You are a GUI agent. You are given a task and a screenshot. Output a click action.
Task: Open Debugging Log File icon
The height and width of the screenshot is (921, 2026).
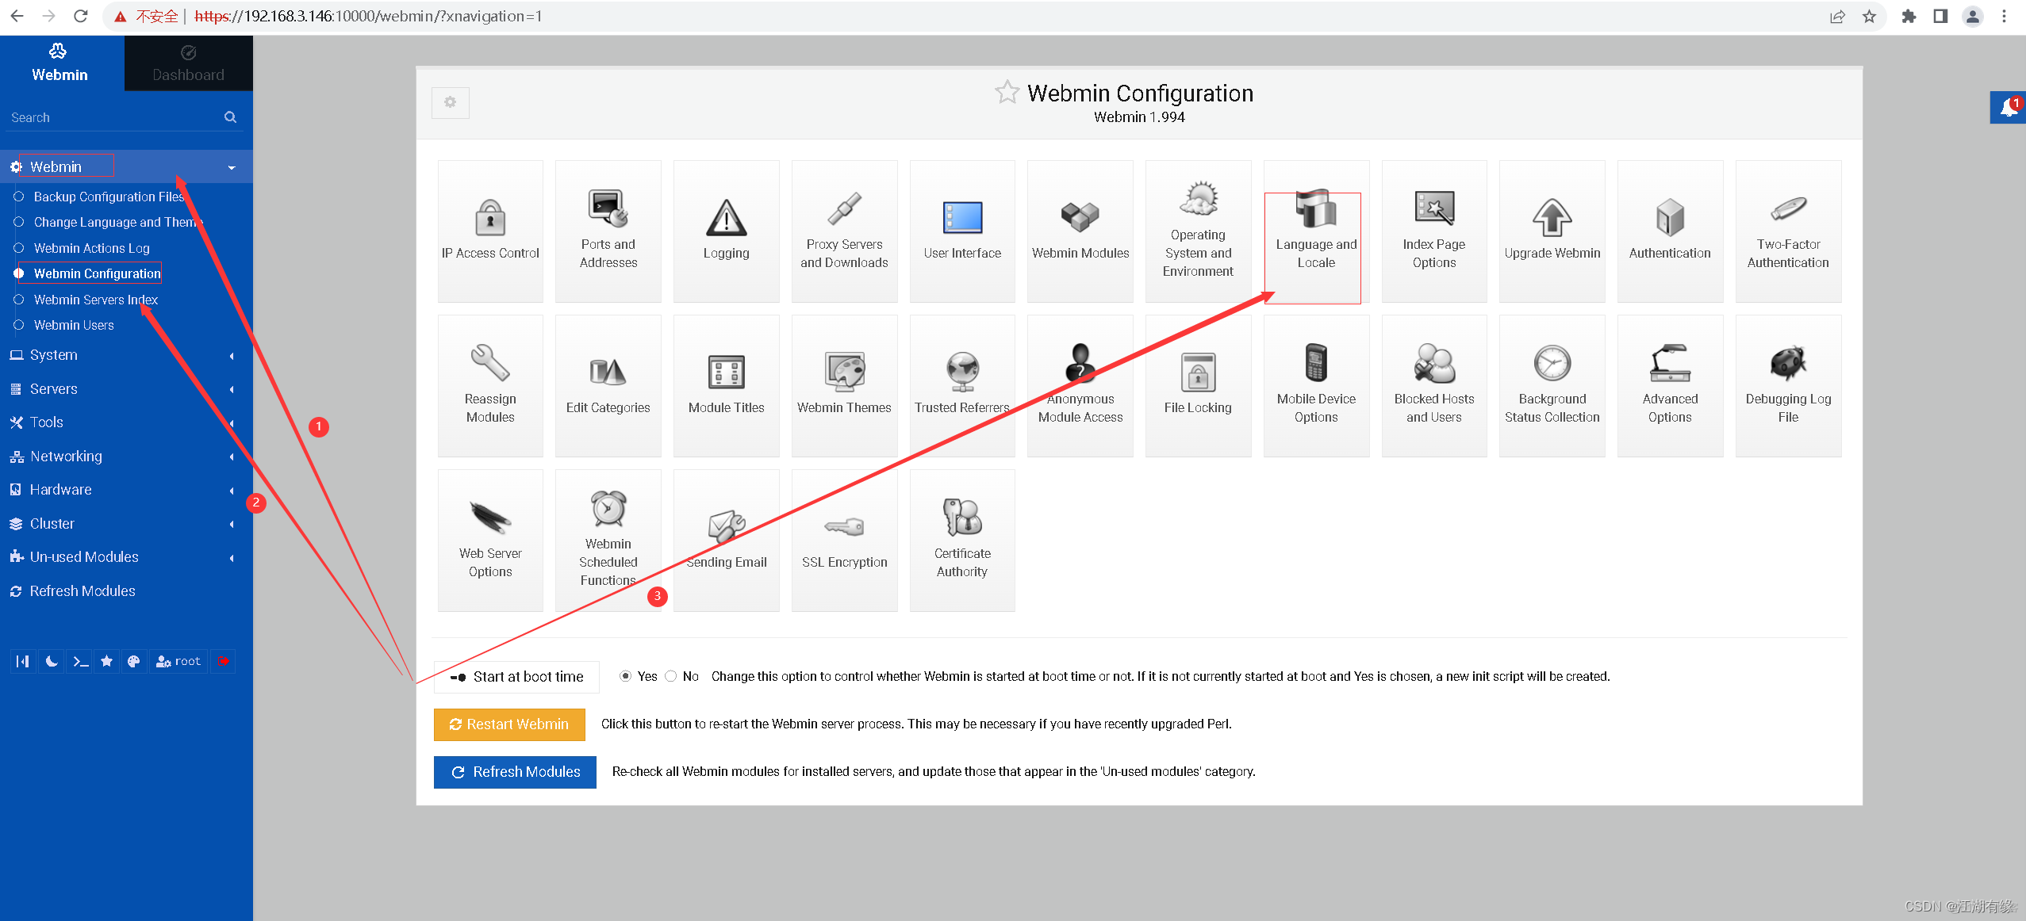(x=1788, y=385)
